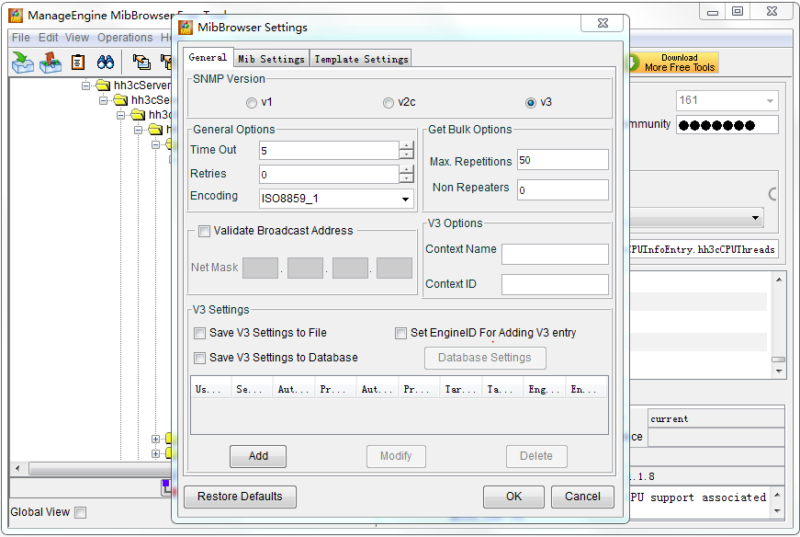The image size is (800, 537).
Task: Select the v2c SNMP version radio button
Action: click(x=389, y=103)
